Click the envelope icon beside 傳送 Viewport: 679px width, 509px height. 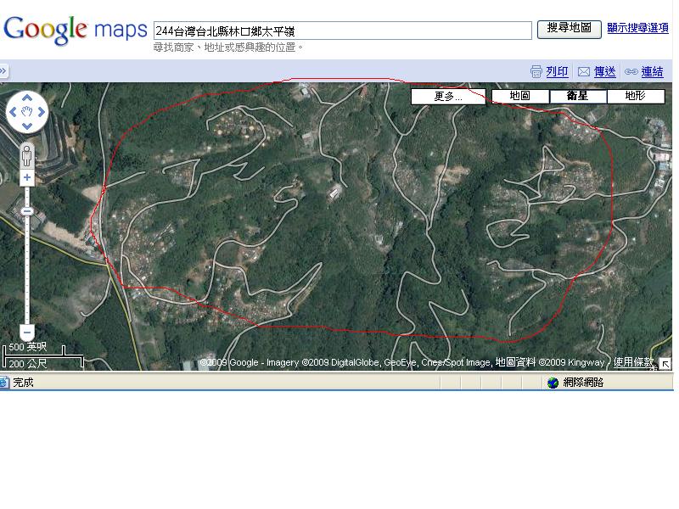point(583,72)
